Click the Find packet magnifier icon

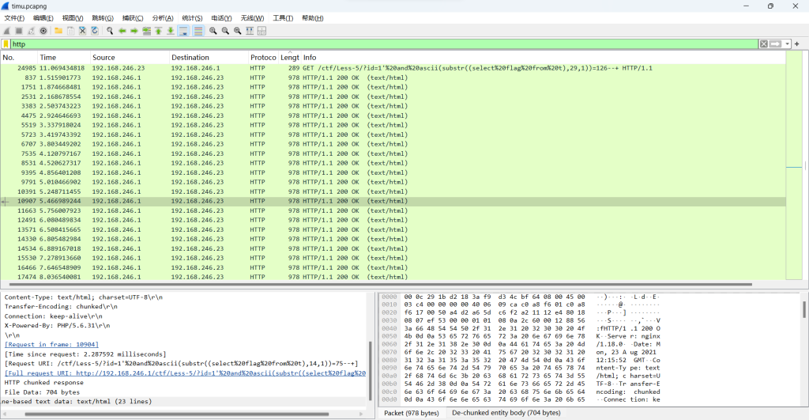pyautogui.click(x=108, y=31)
